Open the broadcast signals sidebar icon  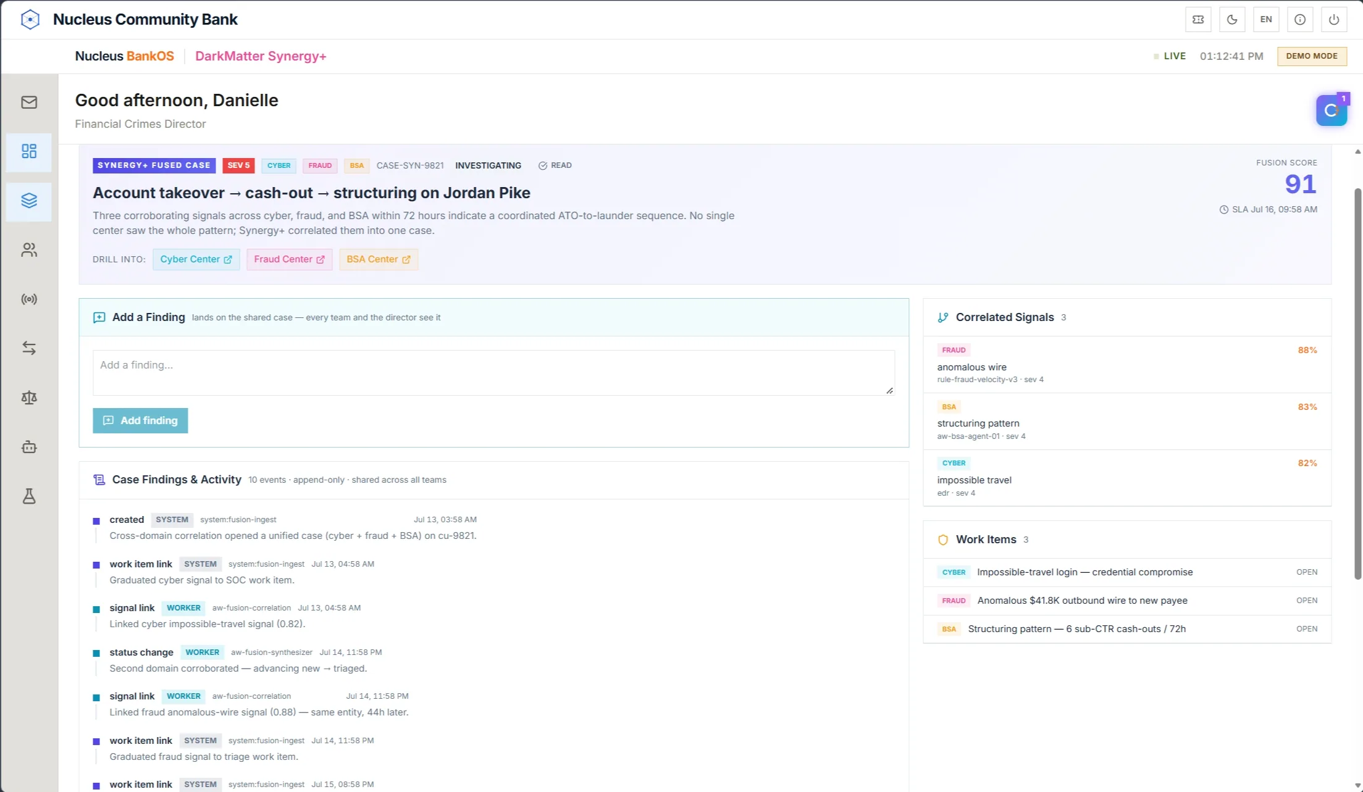[x=29, y=299]
